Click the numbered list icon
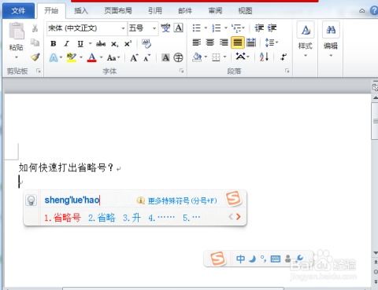378x290 pixels. point(217,28)
